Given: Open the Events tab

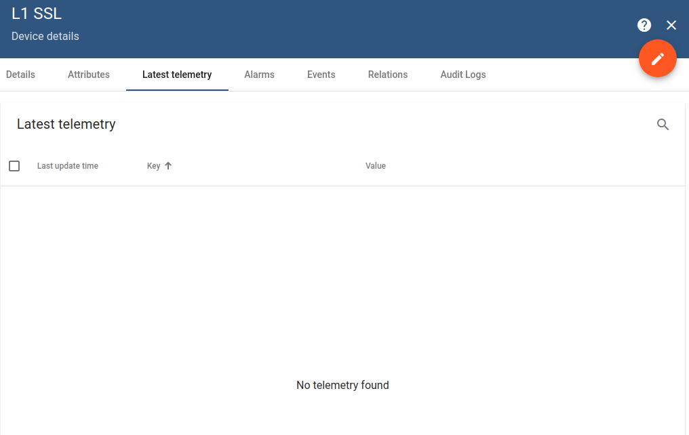Looking at the screenshot, I should (x=321, y=75).
